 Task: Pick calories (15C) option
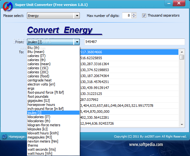click(x=53, y=68)
